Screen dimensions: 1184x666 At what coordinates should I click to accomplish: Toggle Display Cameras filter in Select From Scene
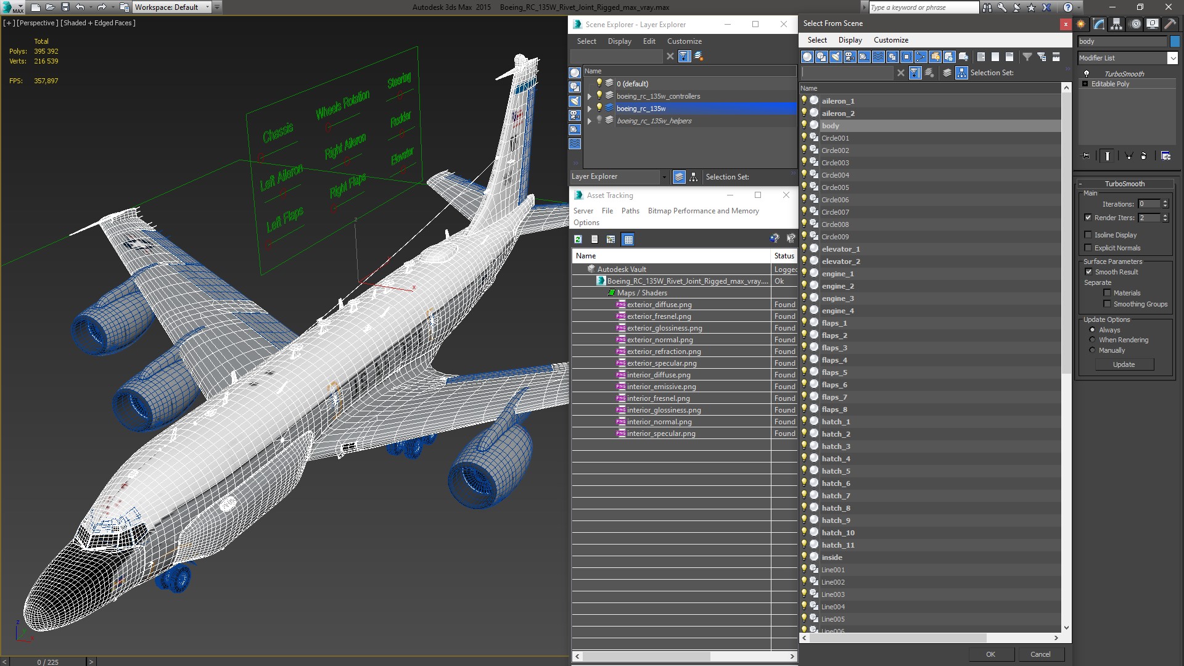pyautogui.click(x=850, y=57)
